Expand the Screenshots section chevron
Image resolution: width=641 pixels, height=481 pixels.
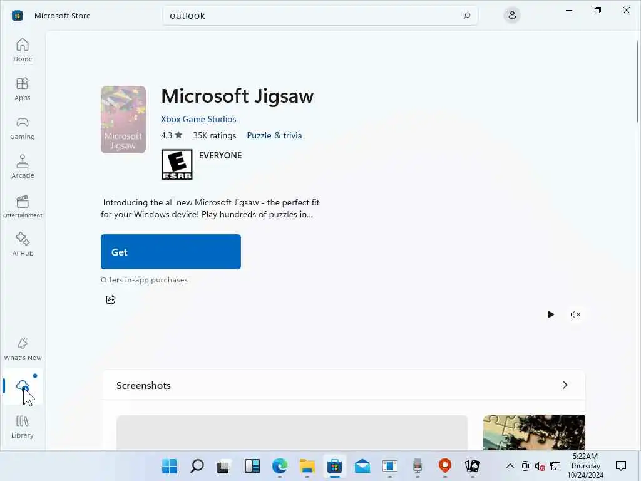565,385
